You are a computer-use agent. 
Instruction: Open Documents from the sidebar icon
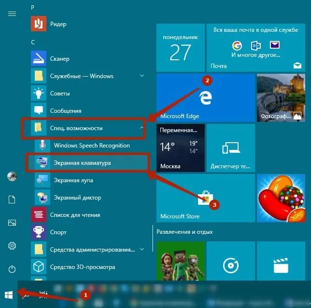[12, 200]
